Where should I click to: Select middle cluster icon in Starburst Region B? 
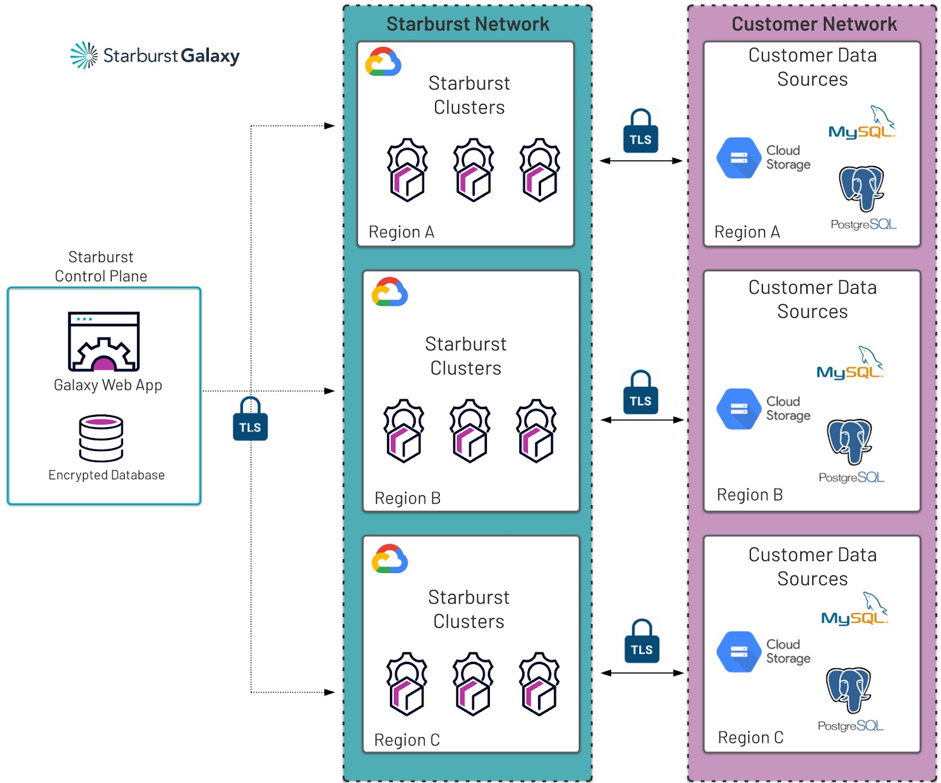tap(470, 431)
